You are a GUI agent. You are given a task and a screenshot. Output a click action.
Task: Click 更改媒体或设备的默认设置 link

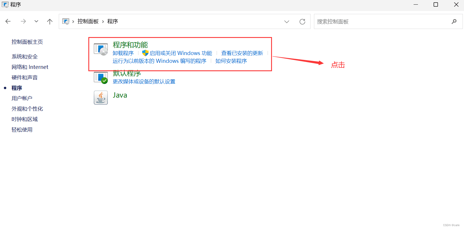144,82
